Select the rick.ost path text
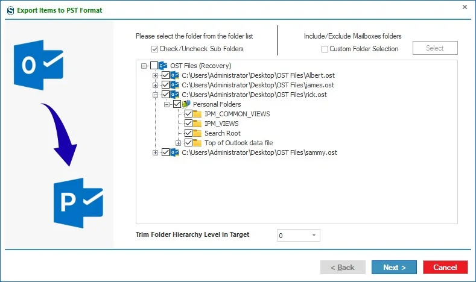The width and height of the screenshot is (476, 282). pyautogui.click(x=254, y=95)
